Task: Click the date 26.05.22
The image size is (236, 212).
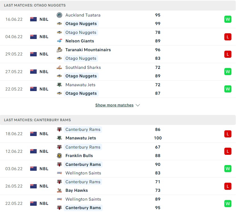Action: 14,186
